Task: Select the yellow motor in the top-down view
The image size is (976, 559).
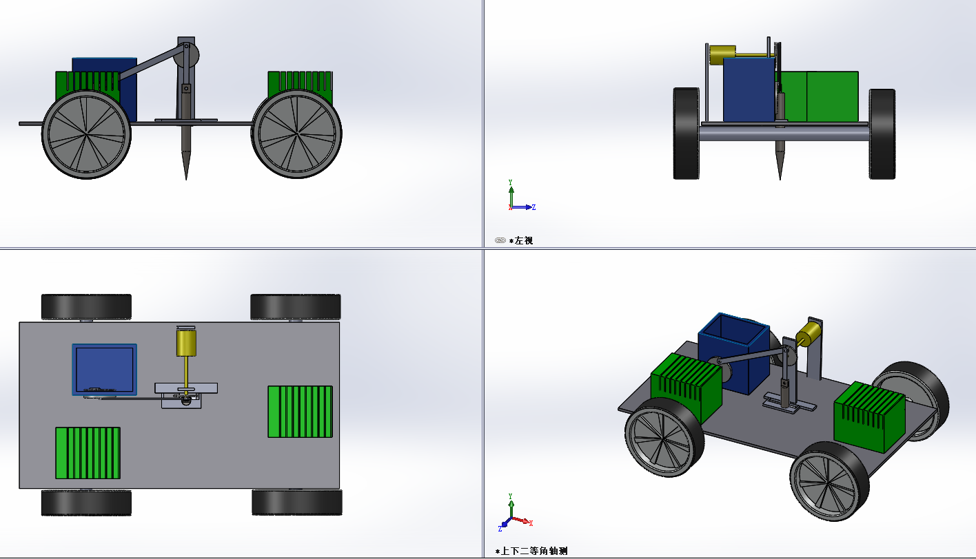Action: tap(187, 342)
